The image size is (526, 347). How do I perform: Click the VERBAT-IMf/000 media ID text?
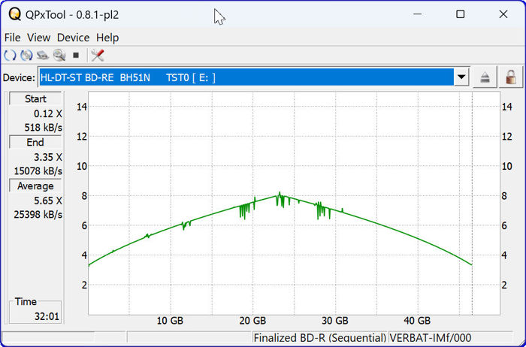click(x=431, y=338)
